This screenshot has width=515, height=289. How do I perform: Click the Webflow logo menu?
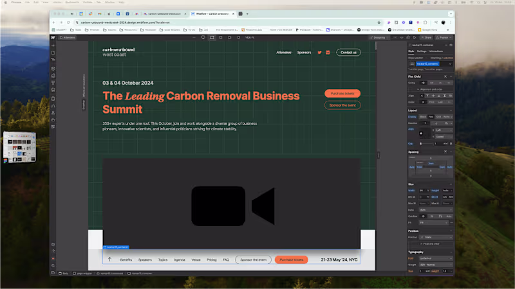click(x=53, y=38)
